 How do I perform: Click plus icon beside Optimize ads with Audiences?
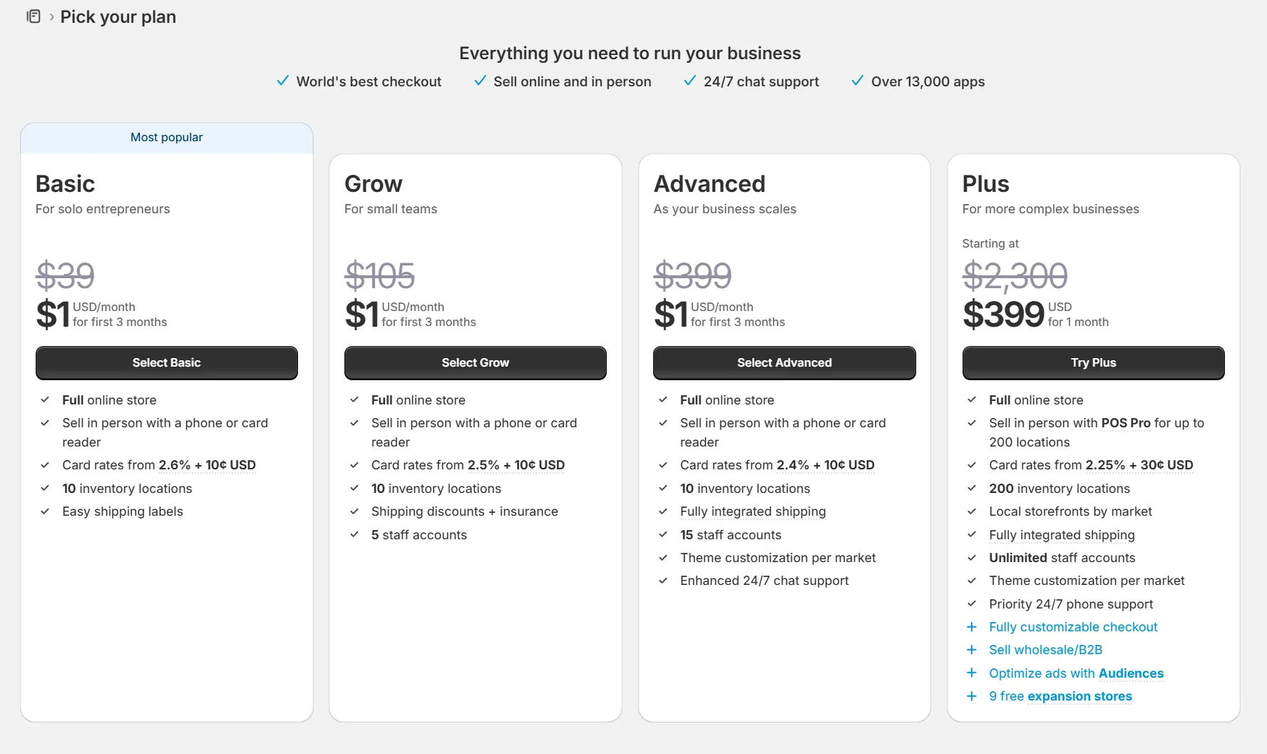(971, 673)
